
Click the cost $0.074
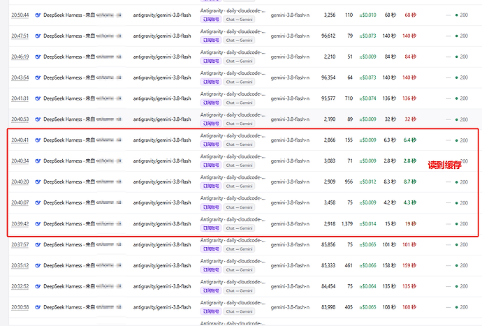pyautogui.click(x=367, y=98)
